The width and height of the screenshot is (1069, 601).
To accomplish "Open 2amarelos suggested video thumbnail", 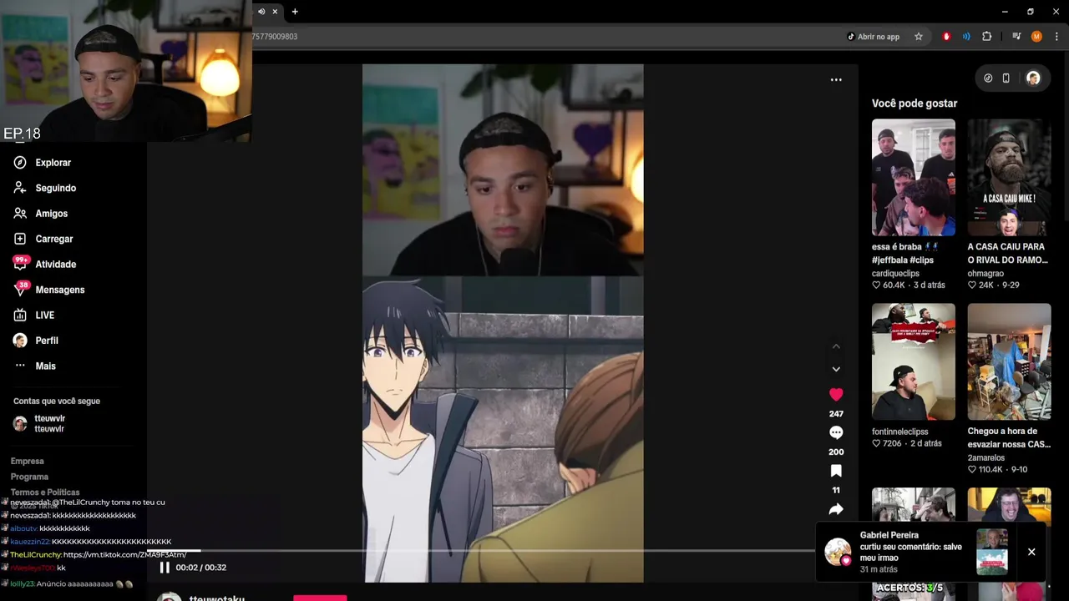I will (x=1009, y=361).
